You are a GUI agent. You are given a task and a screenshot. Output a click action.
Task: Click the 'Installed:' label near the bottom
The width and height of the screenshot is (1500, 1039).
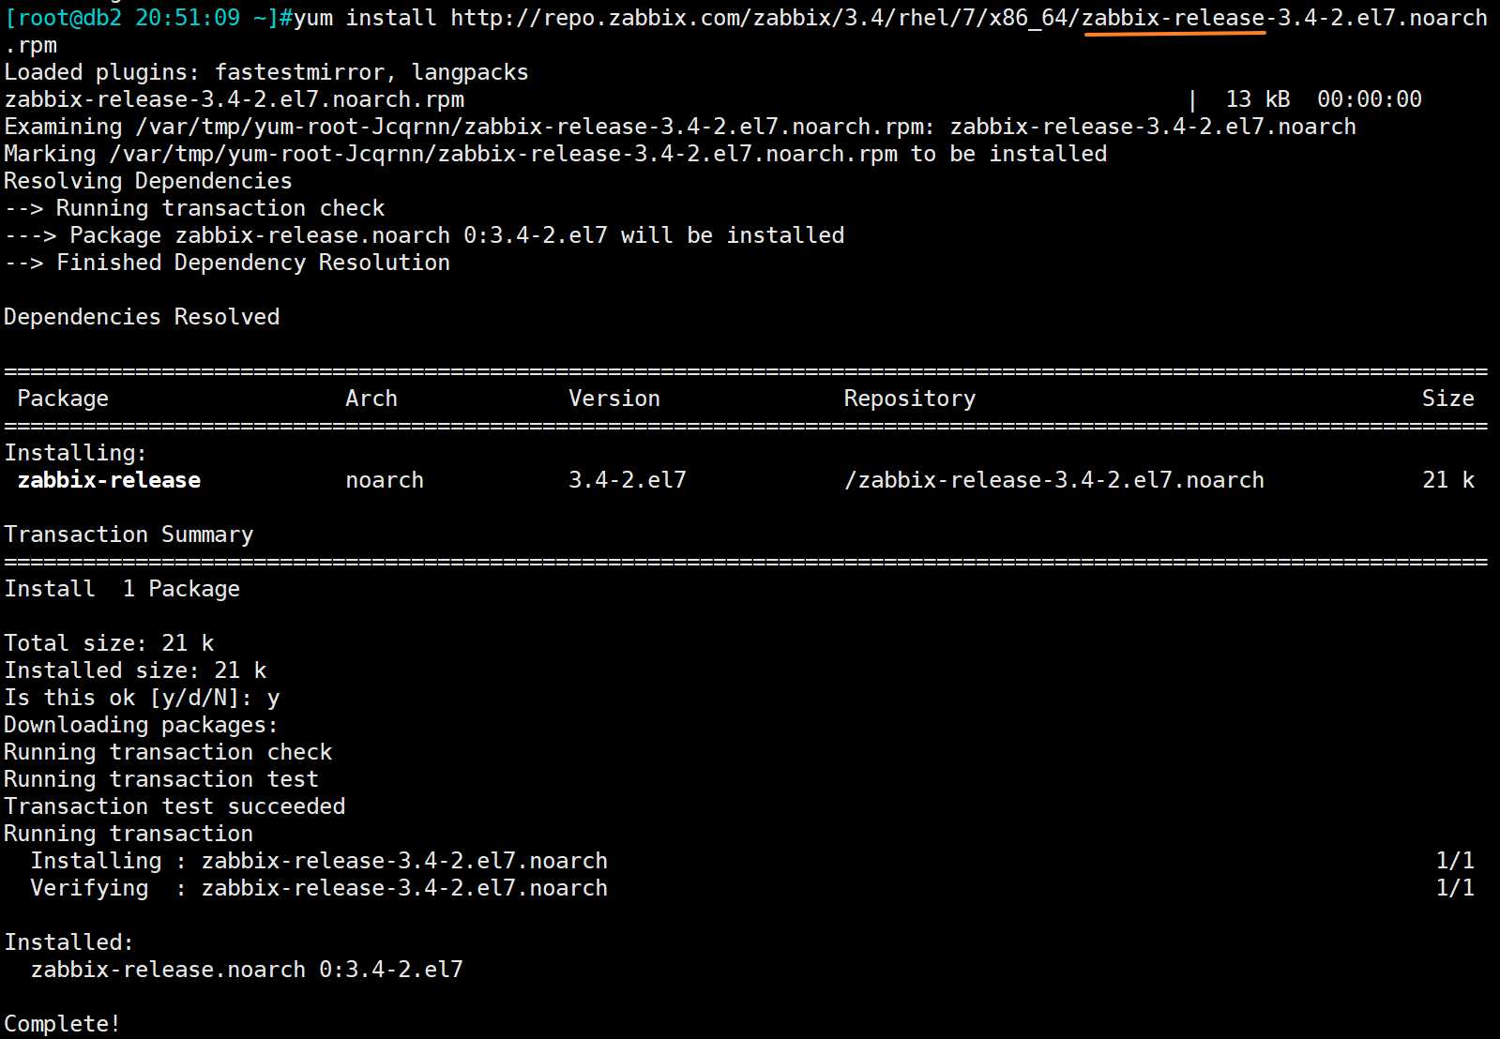tap(69, 942)
